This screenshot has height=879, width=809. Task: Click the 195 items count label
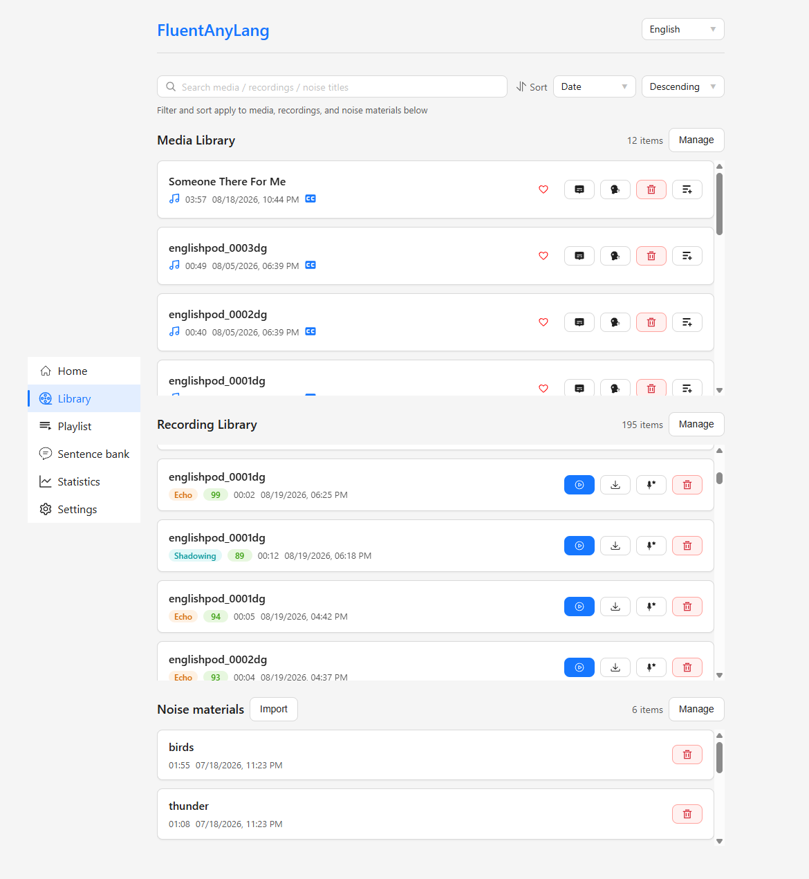click(x=642, y=425)
